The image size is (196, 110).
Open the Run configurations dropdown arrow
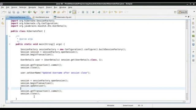click(x=31, y=12)
